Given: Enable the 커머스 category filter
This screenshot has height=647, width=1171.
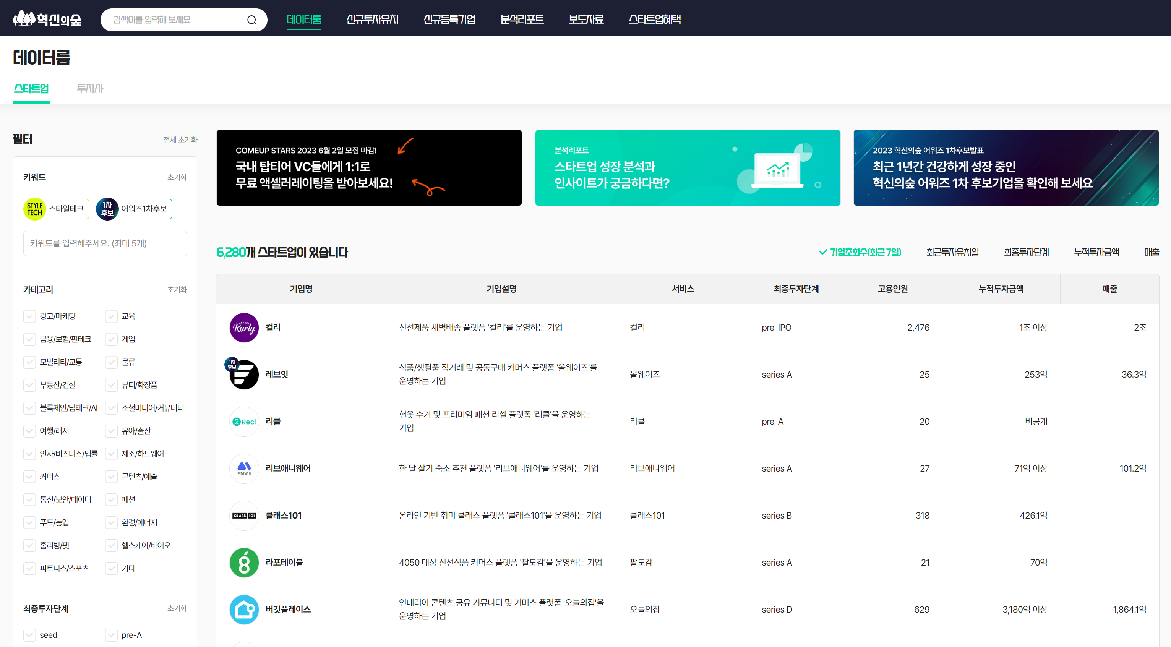Looking at the screenshot, I should pos(29,477).
